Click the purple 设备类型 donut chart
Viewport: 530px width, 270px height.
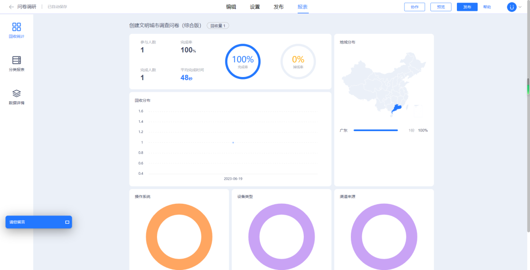point(282,237)
